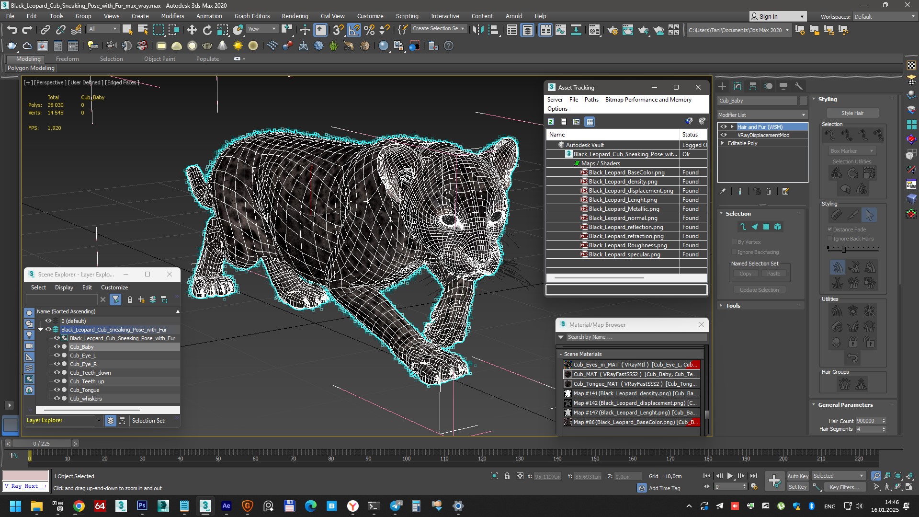Toggle the By Vertex checkbox

734,242
